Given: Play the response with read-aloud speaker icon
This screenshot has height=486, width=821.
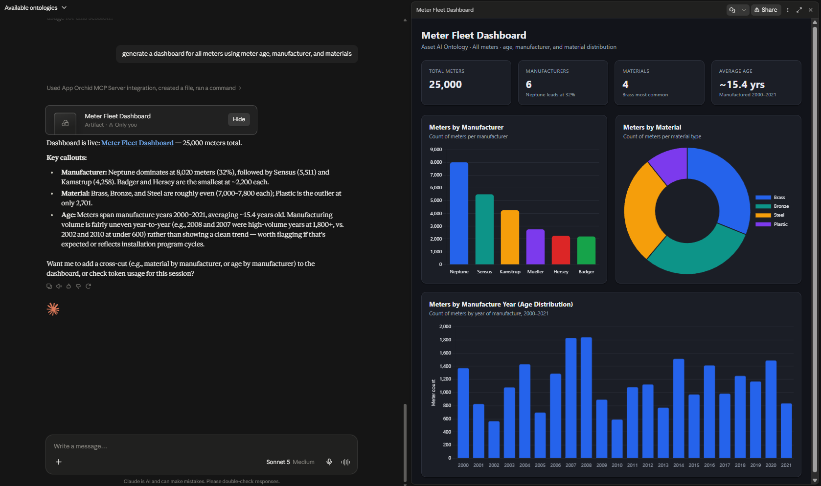Looking at the screenshot, I should pos(59,286).
